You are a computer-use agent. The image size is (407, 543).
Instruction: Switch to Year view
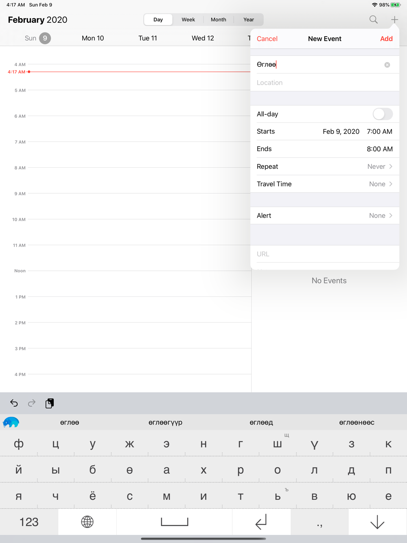(x=249, y=20)
